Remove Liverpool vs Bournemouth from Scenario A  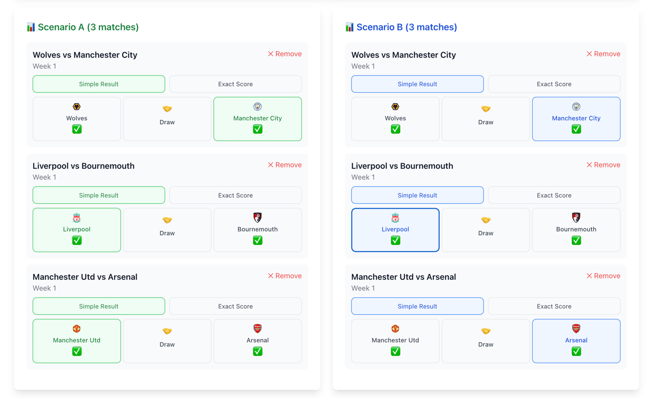tap(285, 165)
